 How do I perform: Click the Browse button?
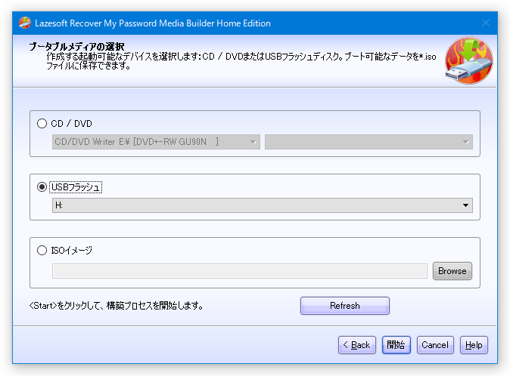point(452,271)
